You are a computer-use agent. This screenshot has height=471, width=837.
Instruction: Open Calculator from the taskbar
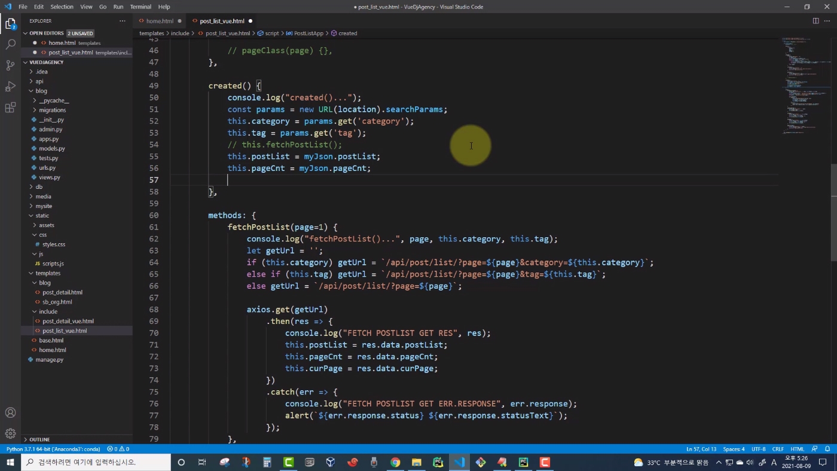(267, 462)
